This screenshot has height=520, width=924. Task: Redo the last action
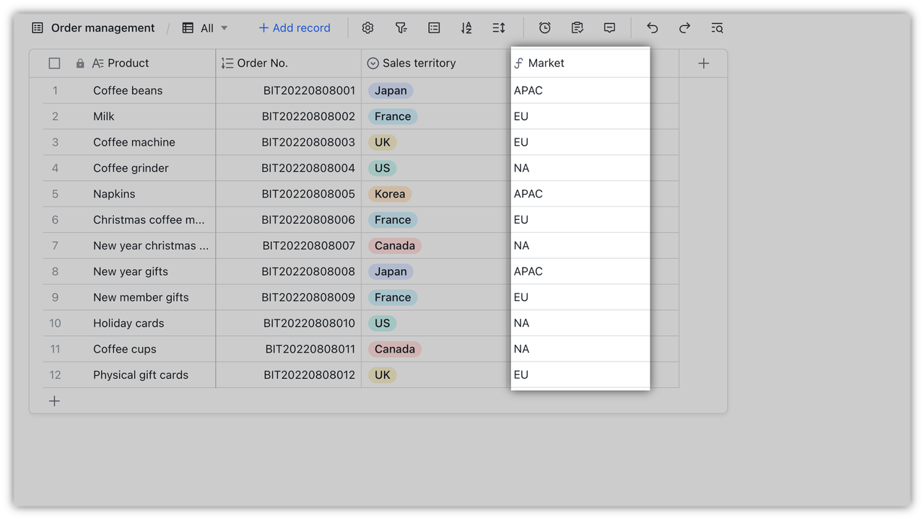click(684, 27)
